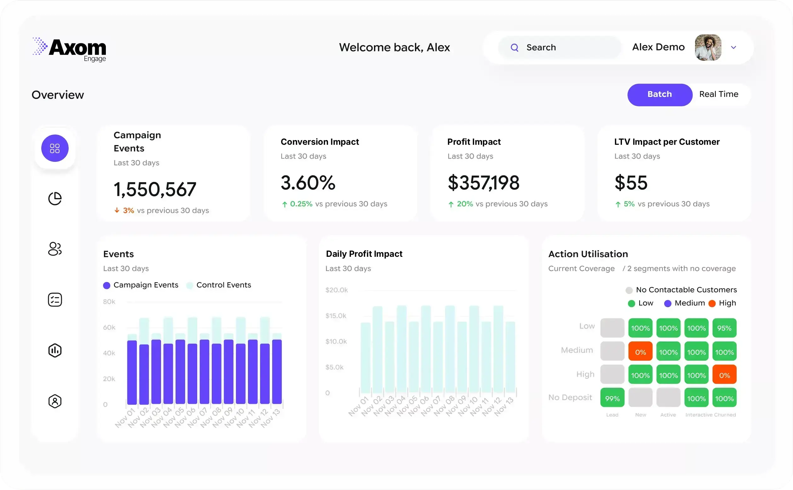Click the Overview heading
This screenshot has height=490, width=793.
click(58, 95)
